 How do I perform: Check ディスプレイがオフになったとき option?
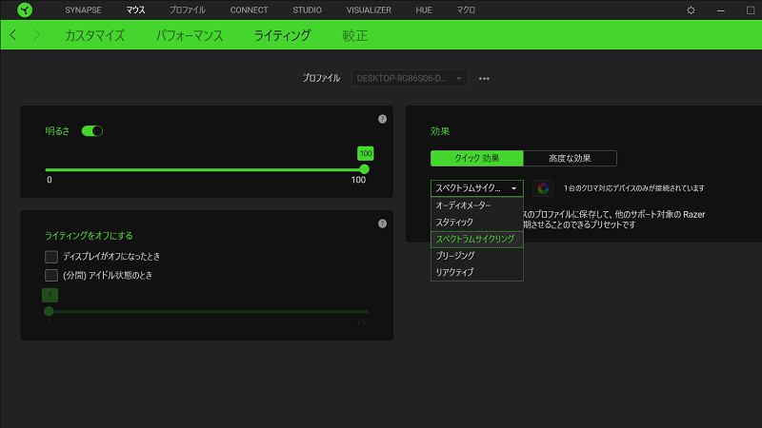tap(51, 257)
